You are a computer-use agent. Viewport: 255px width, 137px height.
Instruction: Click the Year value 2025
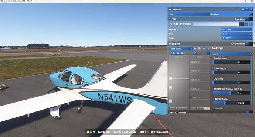coord(228,38)
